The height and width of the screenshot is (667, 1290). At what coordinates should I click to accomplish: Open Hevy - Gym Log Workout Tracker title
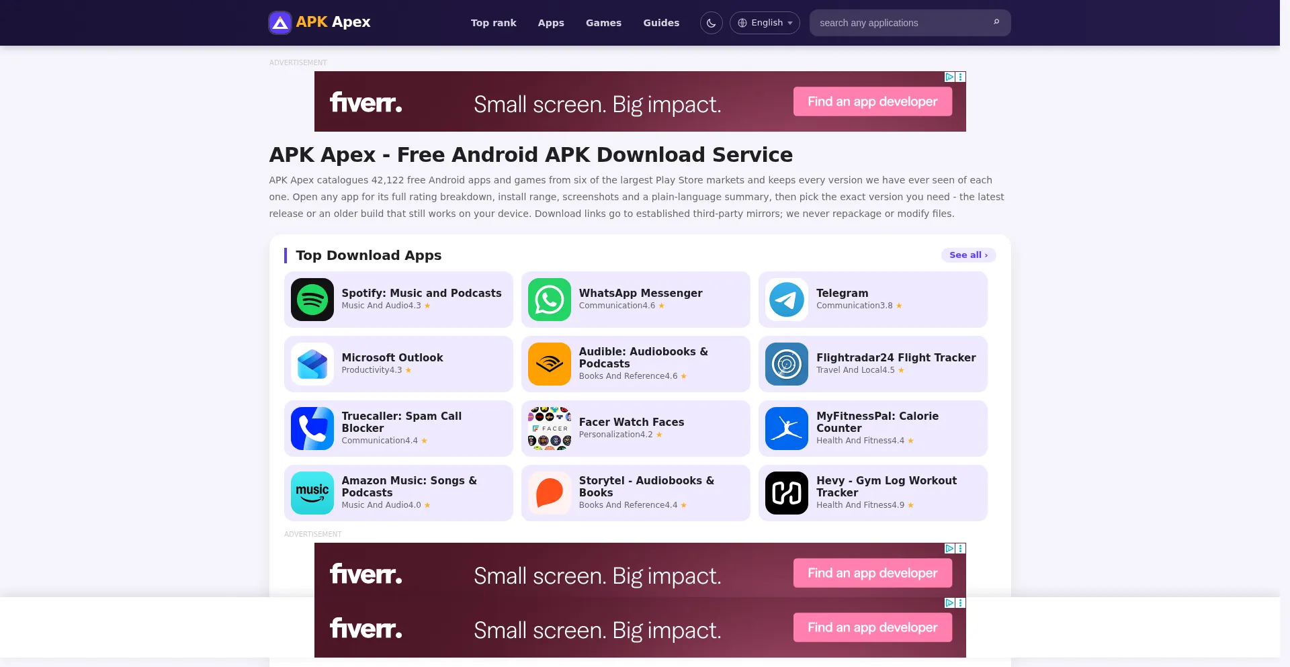886,486
